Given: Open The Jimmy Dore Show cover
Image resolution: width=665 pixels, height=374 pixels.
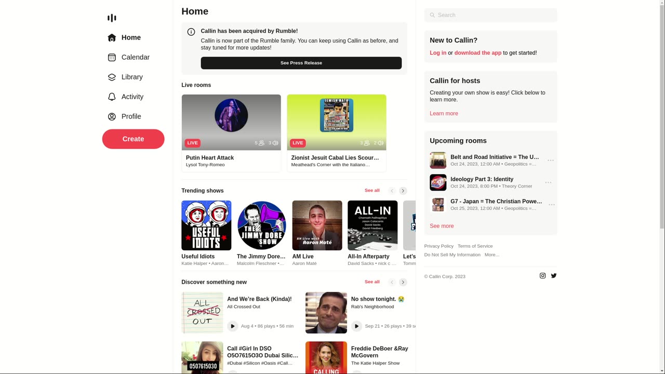Looking at the screenshot, I should click(262, 225).
